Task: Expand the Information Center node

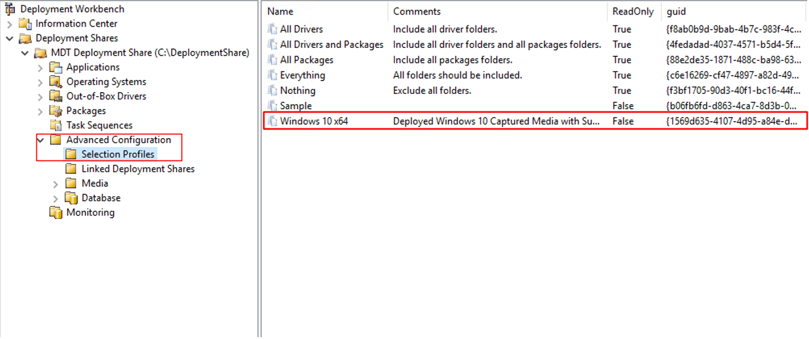Action: pyautogui.click(x=10, y=24)
